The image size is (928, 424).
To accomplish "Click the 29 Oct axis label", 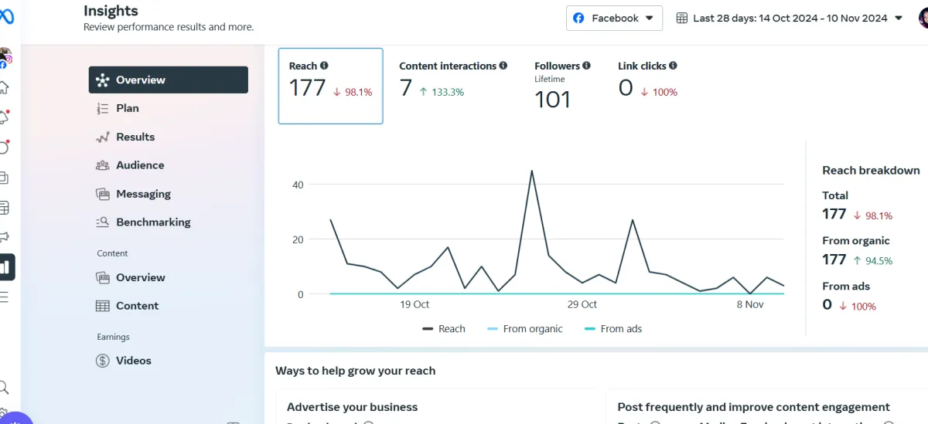I will [x=582, y=304].
